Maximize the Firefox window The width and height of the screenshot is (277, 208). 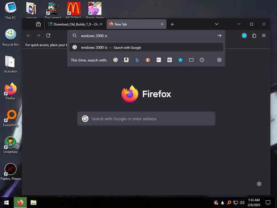click(252, 24)
